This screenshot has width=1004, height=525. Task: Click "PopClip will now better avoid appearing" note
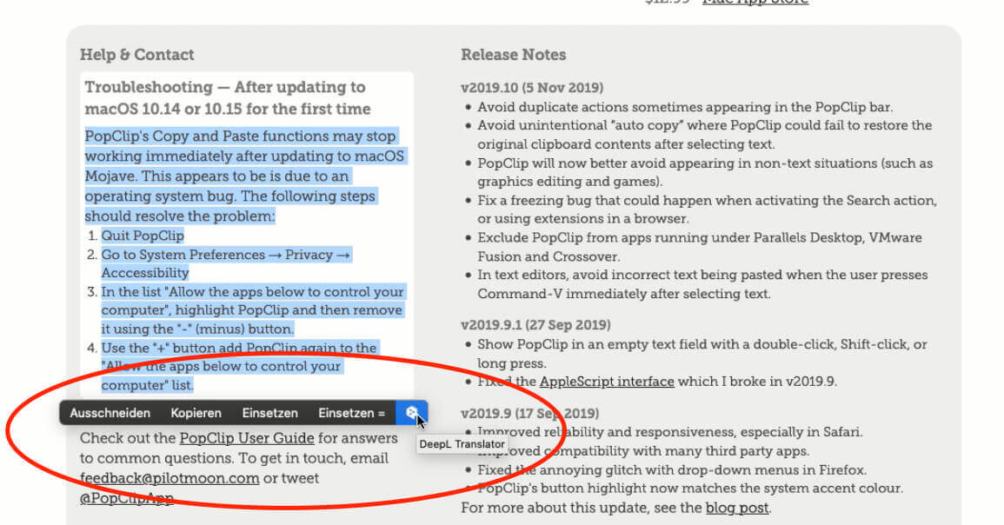[x=705, y=172]
